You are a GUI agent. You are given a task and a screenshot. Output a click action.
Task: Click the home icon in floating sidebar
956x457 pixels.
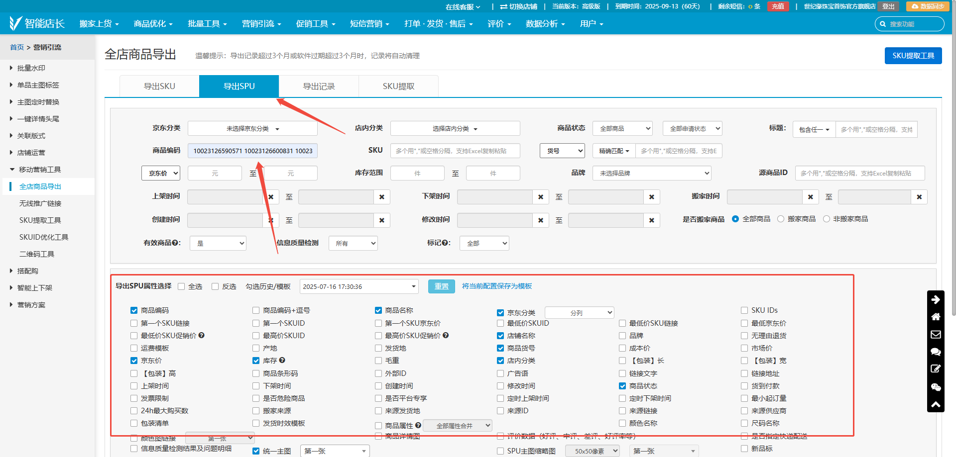[936, 317]
